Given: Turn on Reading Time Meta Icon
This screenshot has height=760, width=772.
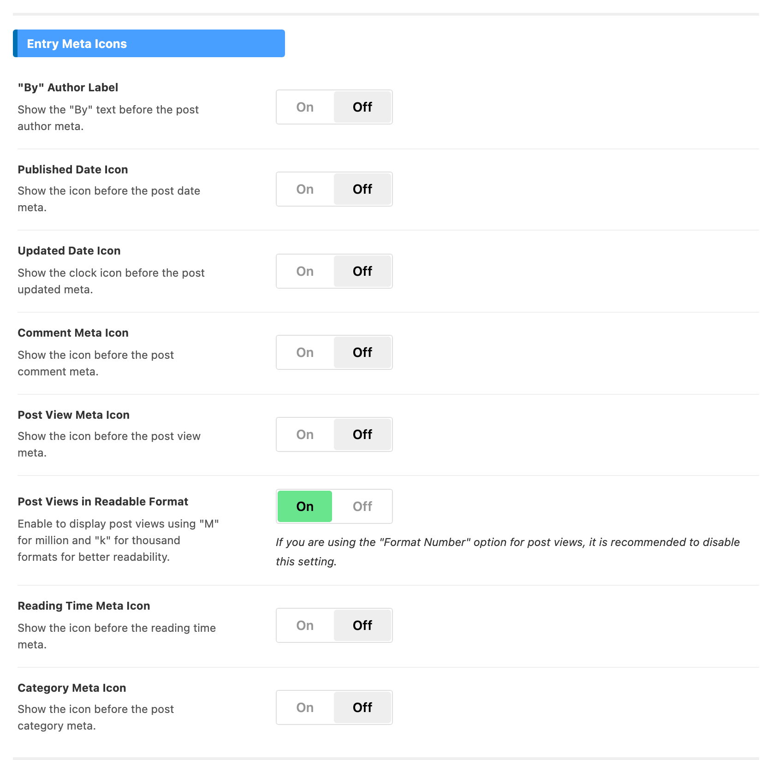Looking at the screenshot, I should (305, 625).
